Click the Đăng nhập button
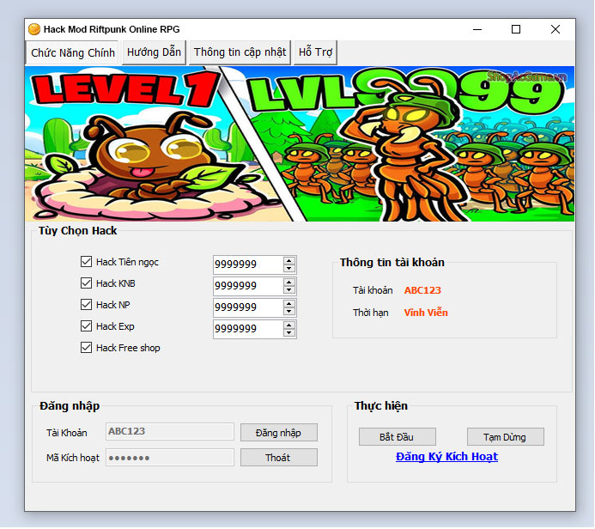595x529 pixels. [x=279, y=433]
